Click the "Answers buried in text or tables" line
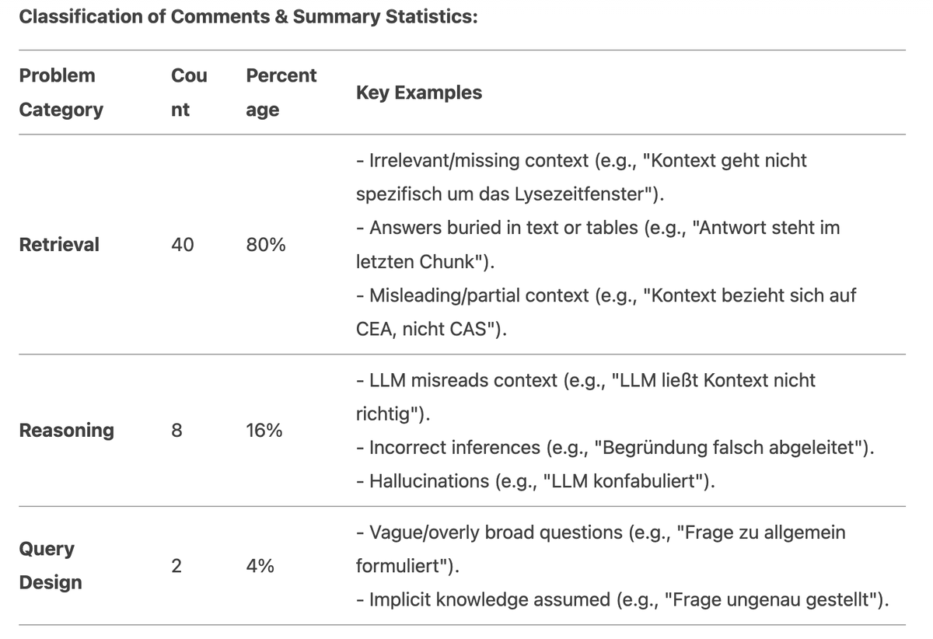This screenshot has width=933, height=639. [x=597, y=228]
